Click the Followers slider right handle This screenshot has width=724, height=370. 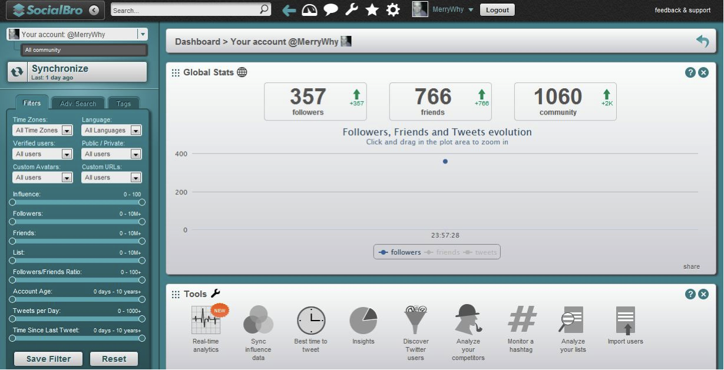pos(141,222)
